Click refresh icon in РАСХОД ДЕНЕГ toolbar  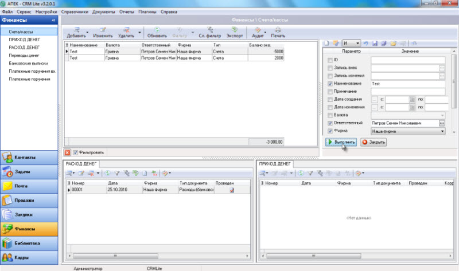(x=108, y=173)
